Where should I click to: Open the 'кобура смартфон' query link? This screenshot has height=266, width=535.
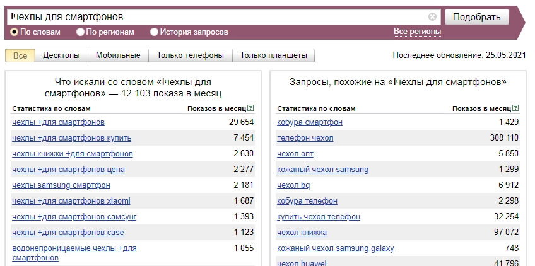310,122
